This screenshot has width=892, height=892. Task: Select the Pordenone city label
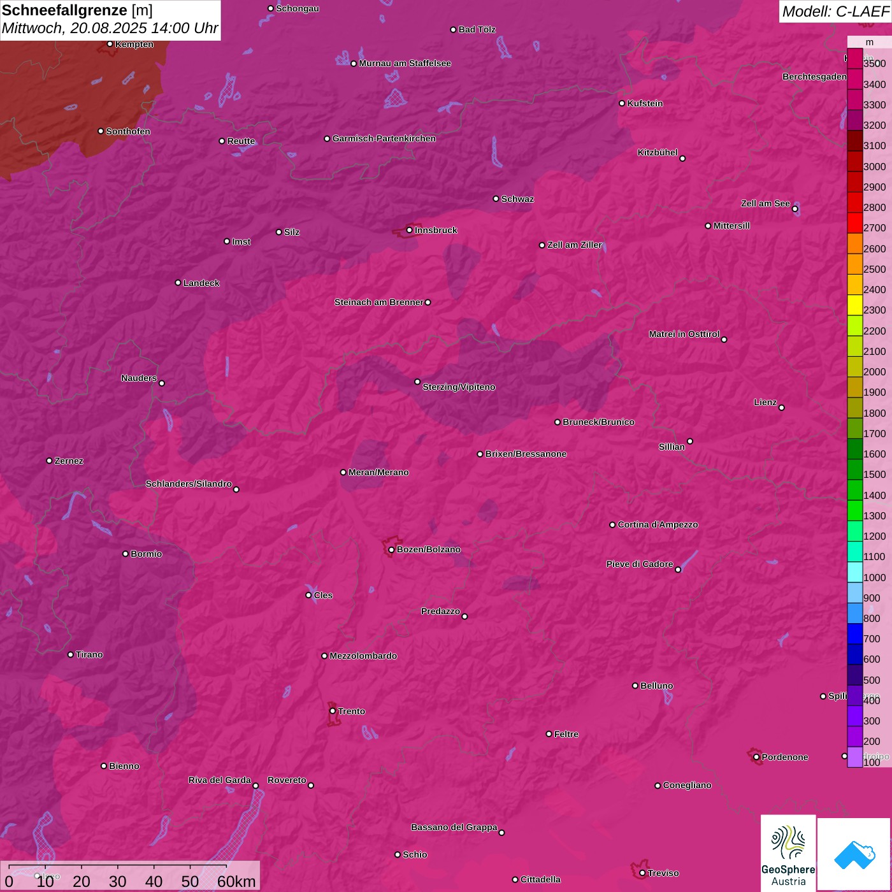coord(785,757)
